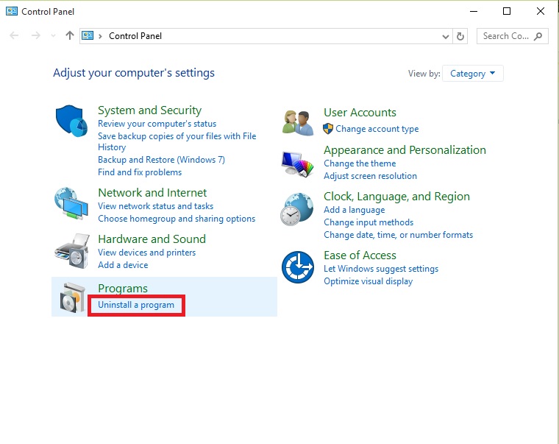Expand the View by Category dropdown
Screen dimensions: 559x444
point(472,74)
